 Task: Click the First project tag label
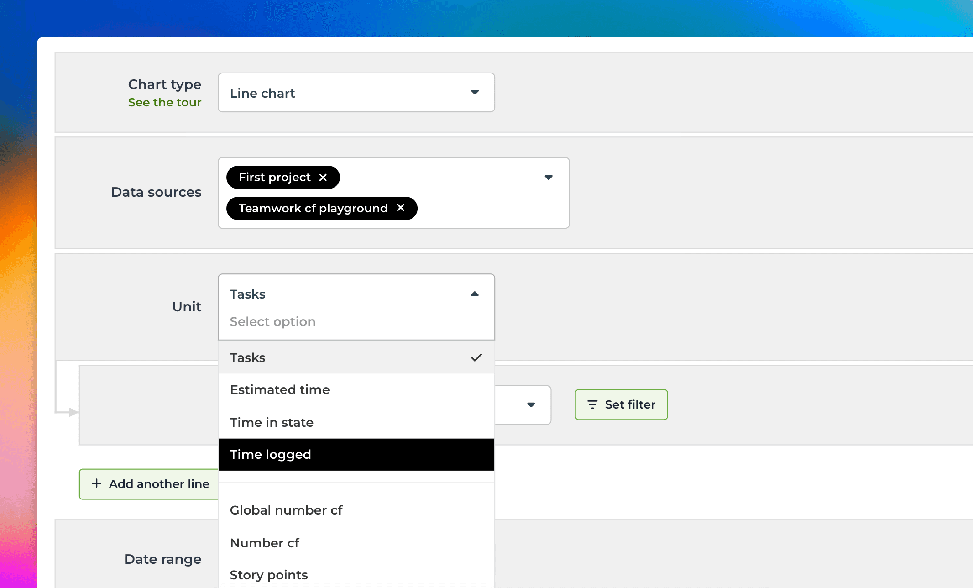tap(274, 177)
